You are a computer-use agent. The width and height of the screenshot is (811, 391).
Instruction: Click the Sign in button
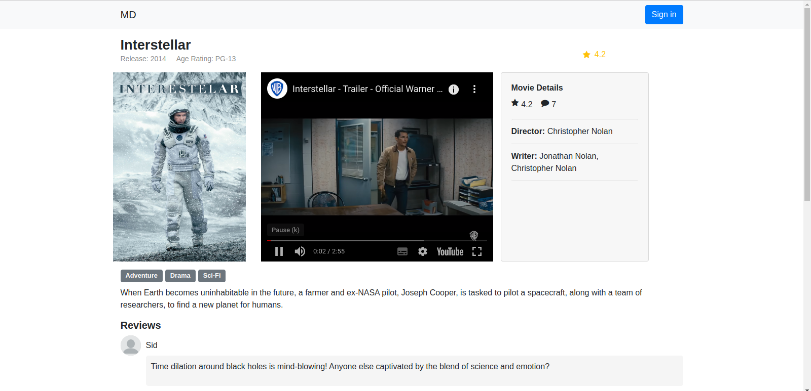point(664,15)
